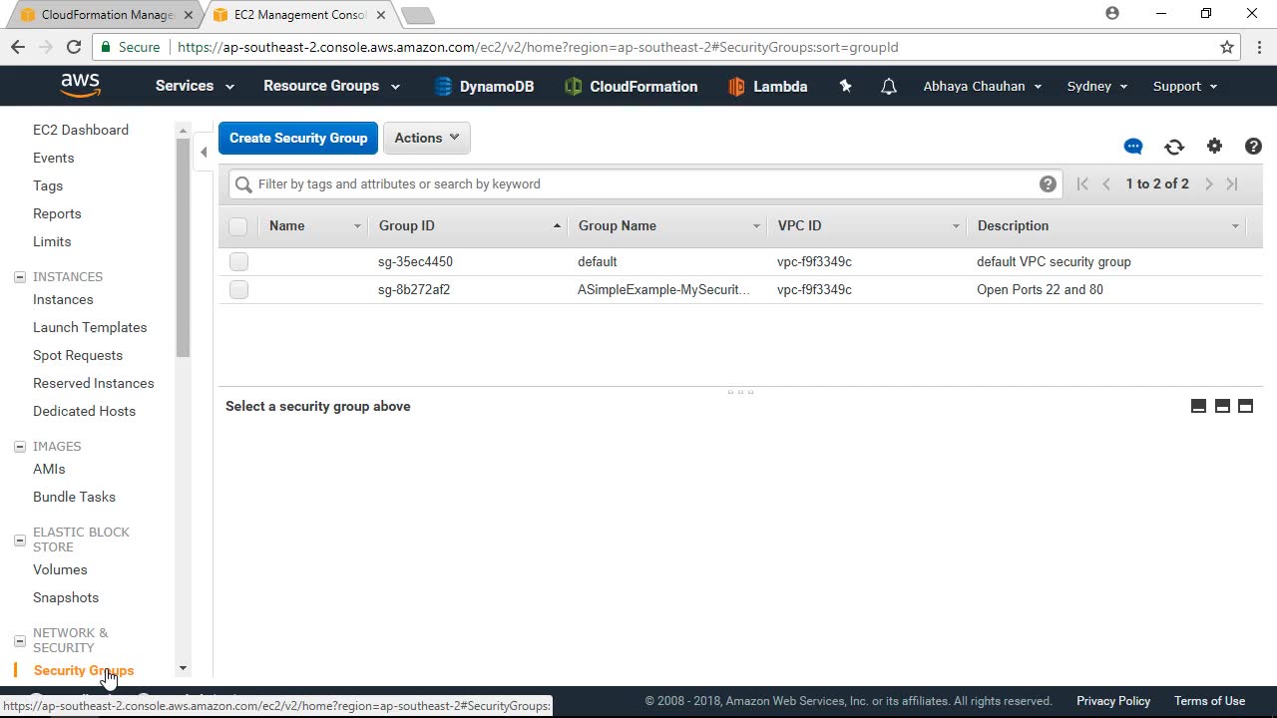Refresh the security groups list
1277x718 pixels.
point(1174,147)
